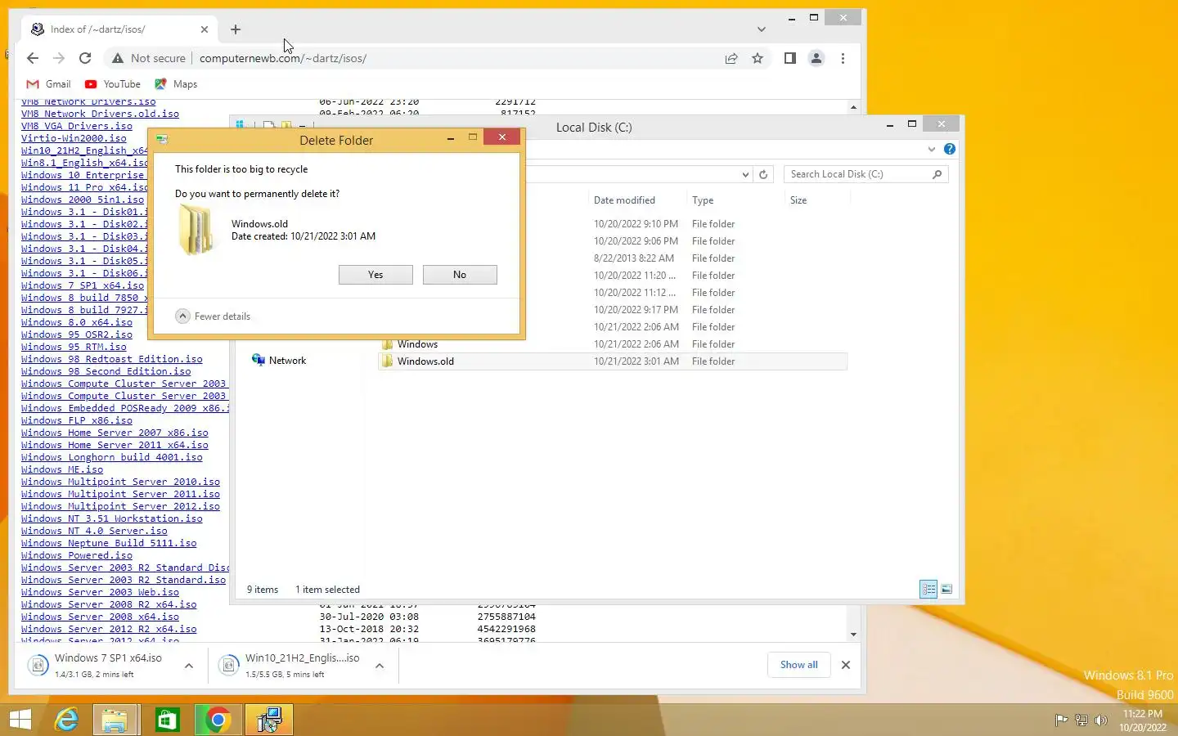Open a new Chrome tab

236,29
